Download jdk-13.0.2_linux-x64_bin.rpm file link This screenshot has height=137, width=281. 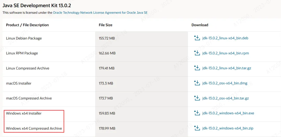point(225,53)
